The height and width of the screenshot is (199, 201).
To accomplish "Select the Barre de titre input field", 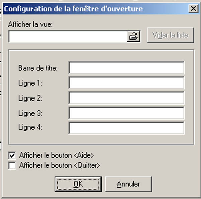I will 126,68.
